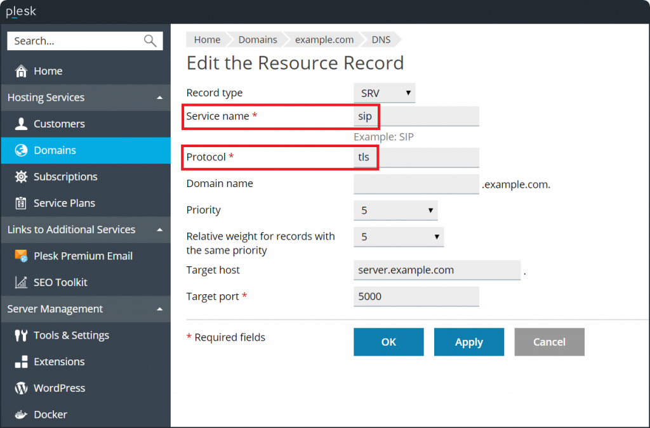Open Plesk Premium Email link
650x428 pixels.
point(86,256)
